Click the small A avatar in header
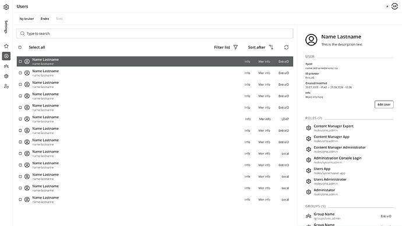The width and height of the screenshot is (402, 226). pos(387,6)
